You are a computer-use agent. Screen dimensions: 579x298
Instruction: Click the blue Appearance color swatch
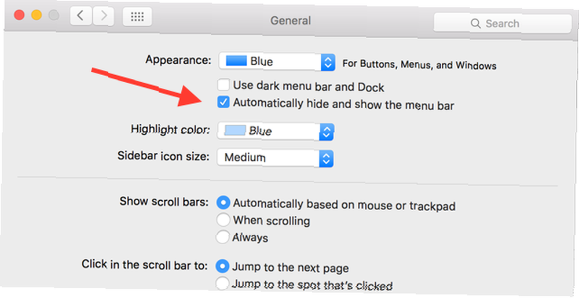tap(236, 61)
